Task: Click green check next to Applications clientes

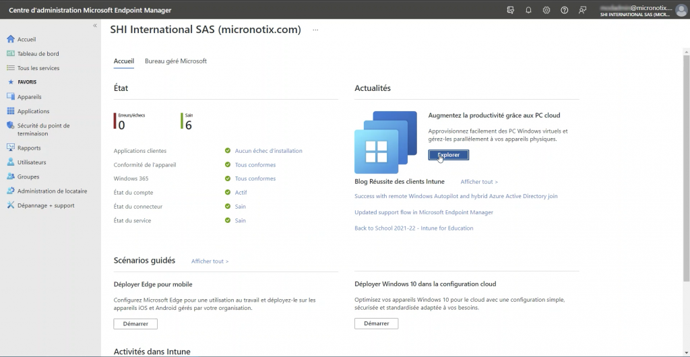Action: (228, 151)
